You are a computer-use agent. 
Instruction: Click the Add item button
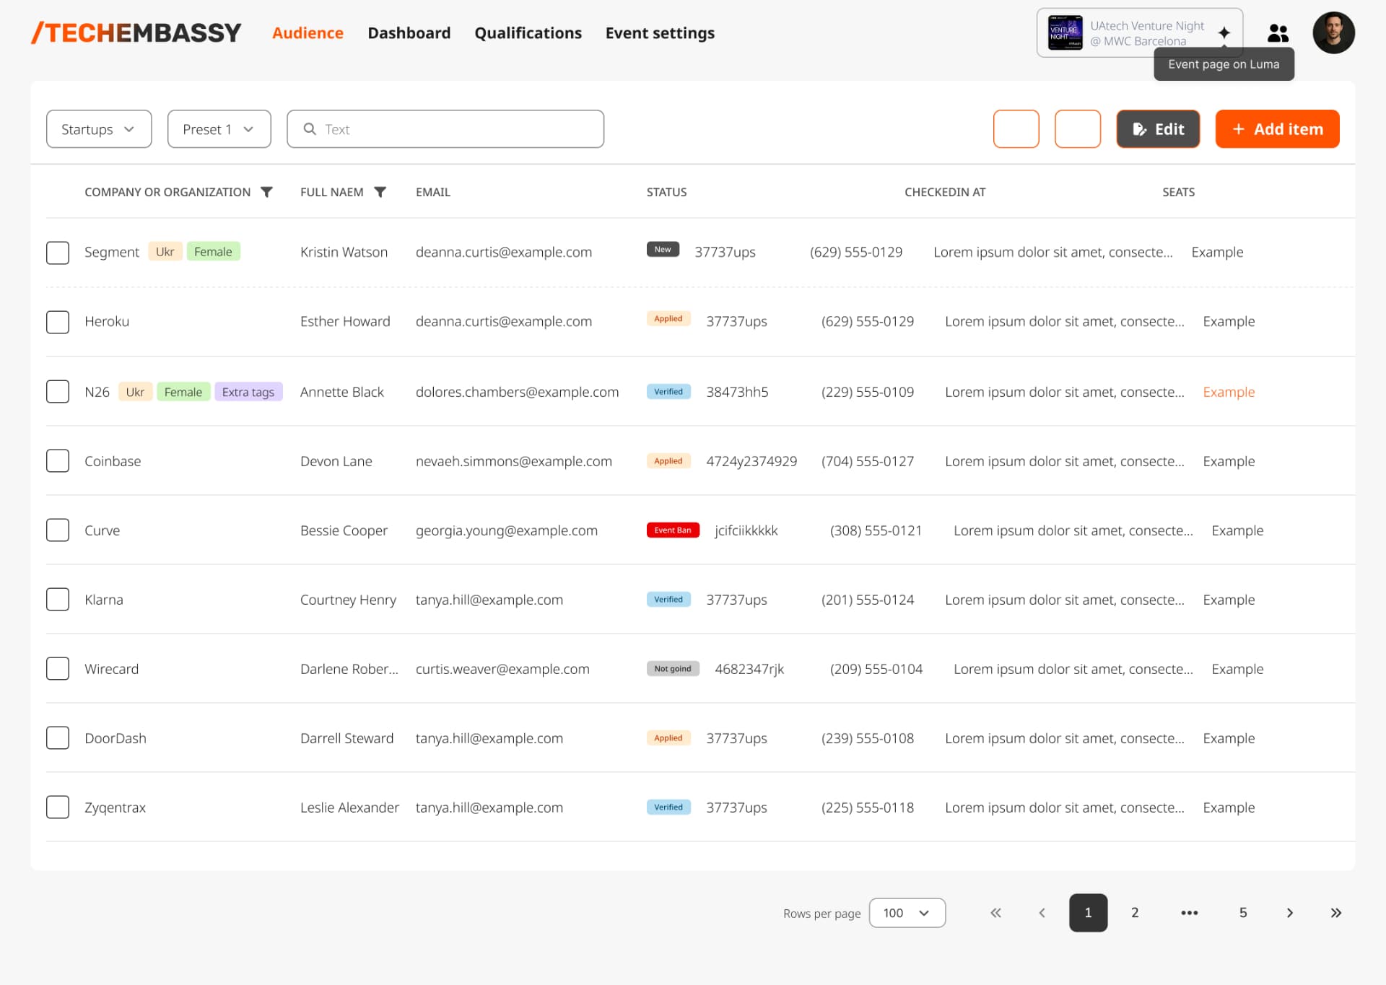click(1277, 129)
